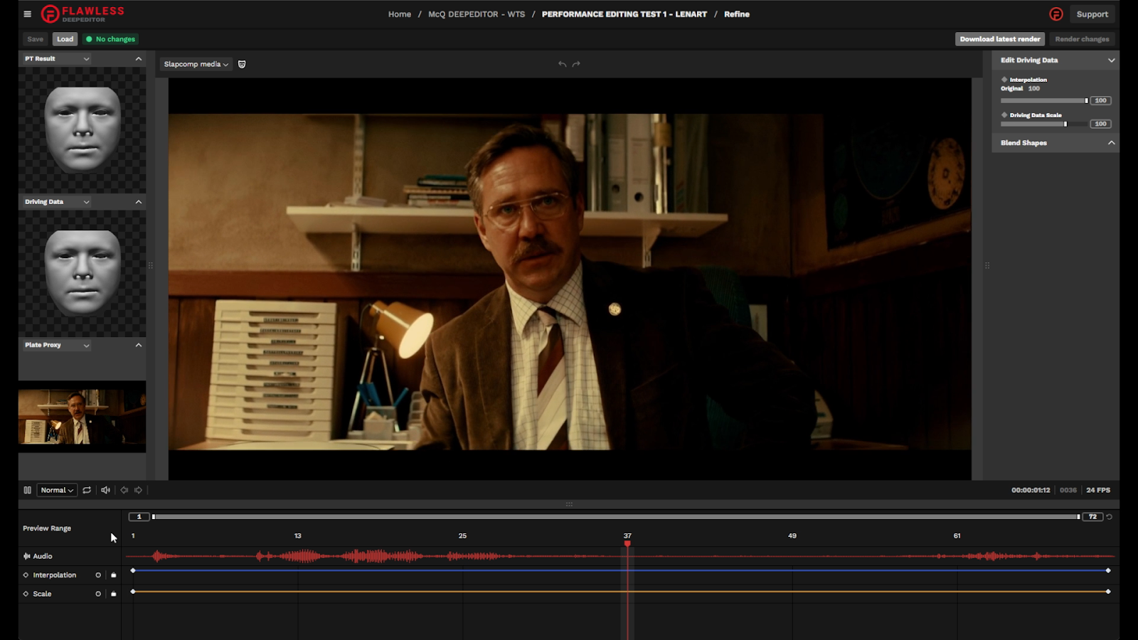Open McQ DEEPEDITOR - WTS breadcrumb

(x=477, y=14)
